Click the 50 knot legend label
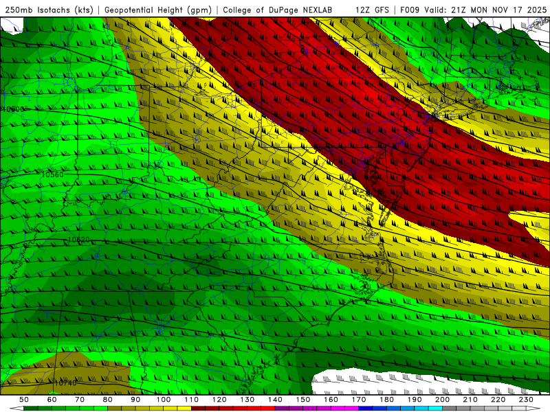This screenshot has height=412, width=550. click(24, 400)
